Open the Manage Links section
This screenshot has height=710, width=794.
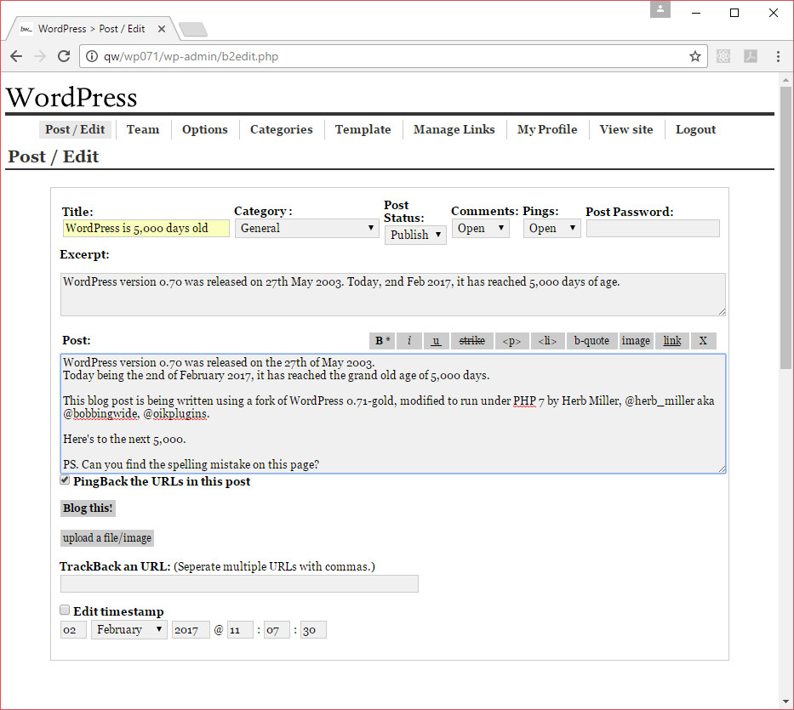click(x=454, y=129)
